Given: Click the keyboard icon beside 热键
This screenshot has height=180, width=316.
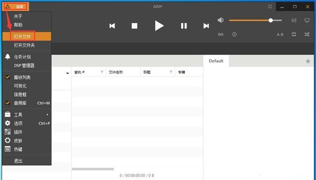Looking at the screenshot, I should point(8,149).
